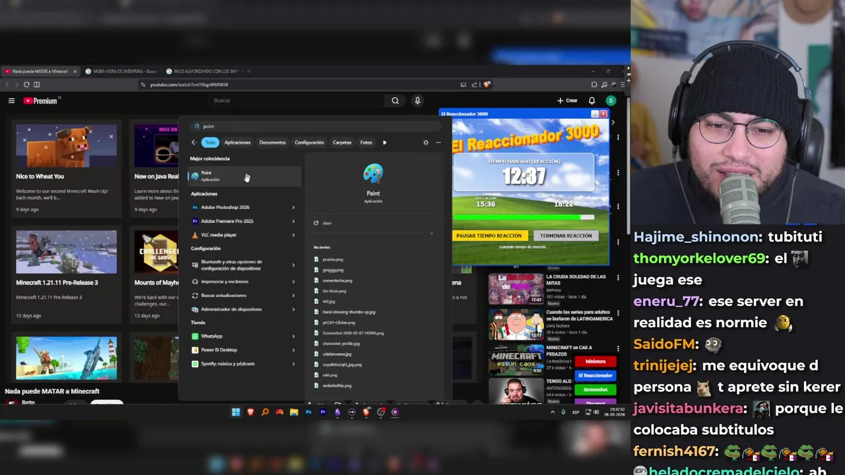
Task: Open Photoshop from the taskbar
Action: 308,412
